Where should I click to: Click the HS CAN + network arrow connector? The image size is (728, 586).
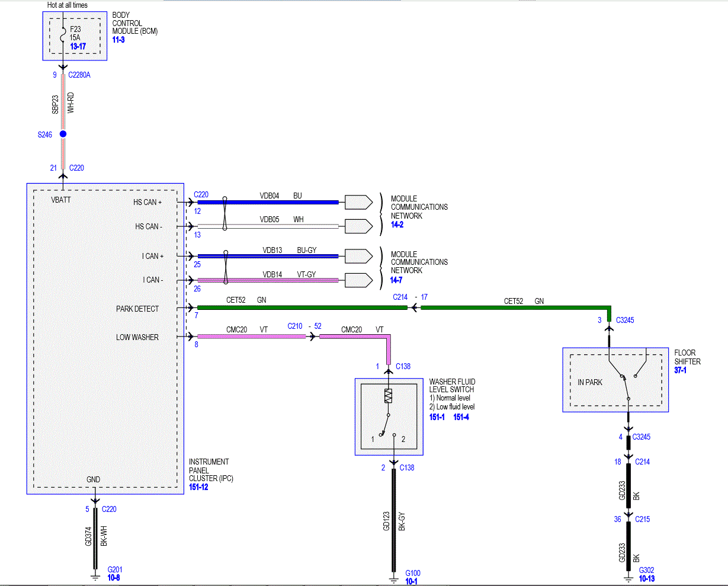coord(359,202)
